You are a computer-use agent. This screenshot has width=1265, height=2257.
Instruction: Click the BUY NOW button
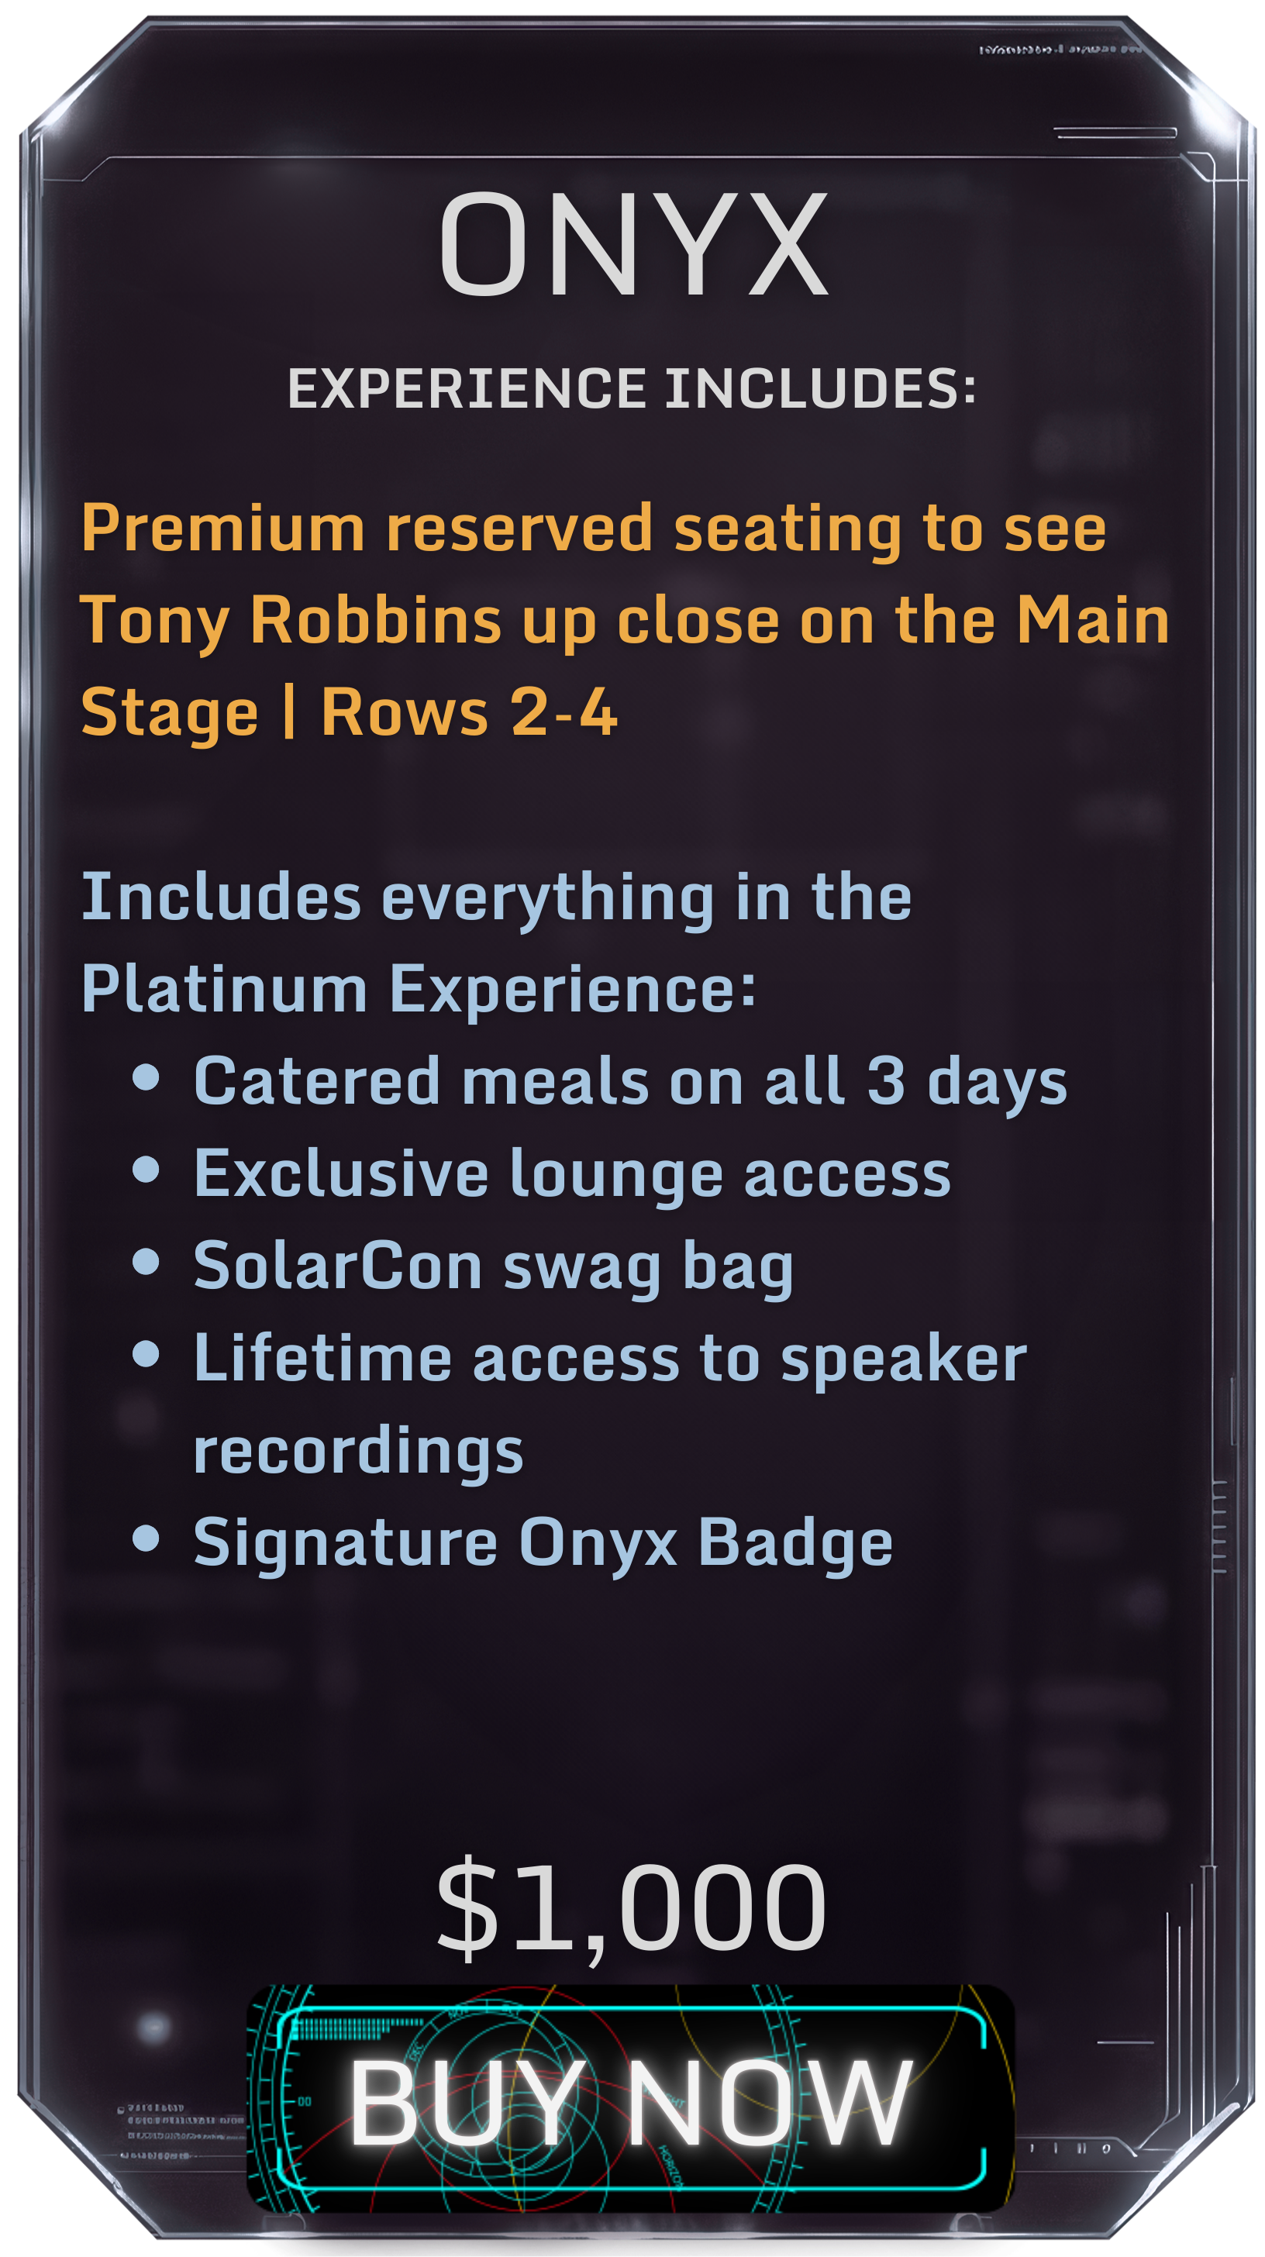coord(630,2097)
